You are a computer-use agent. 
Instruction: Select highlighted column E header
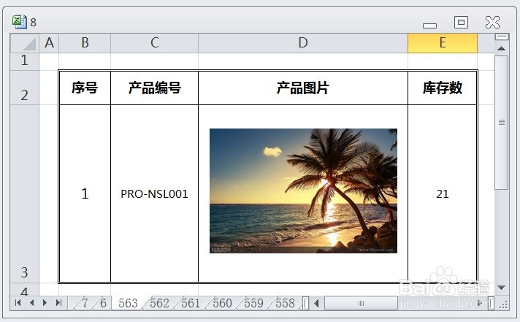(x=443, y=43)
